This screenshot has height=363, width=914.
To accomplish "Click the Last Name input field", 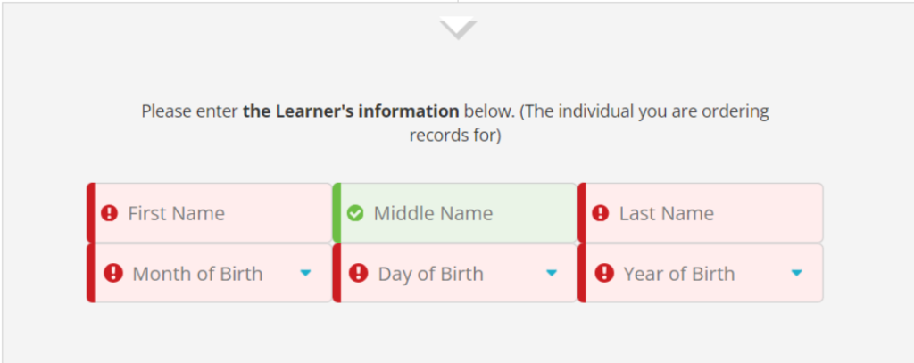I will [x=705, y=213].
